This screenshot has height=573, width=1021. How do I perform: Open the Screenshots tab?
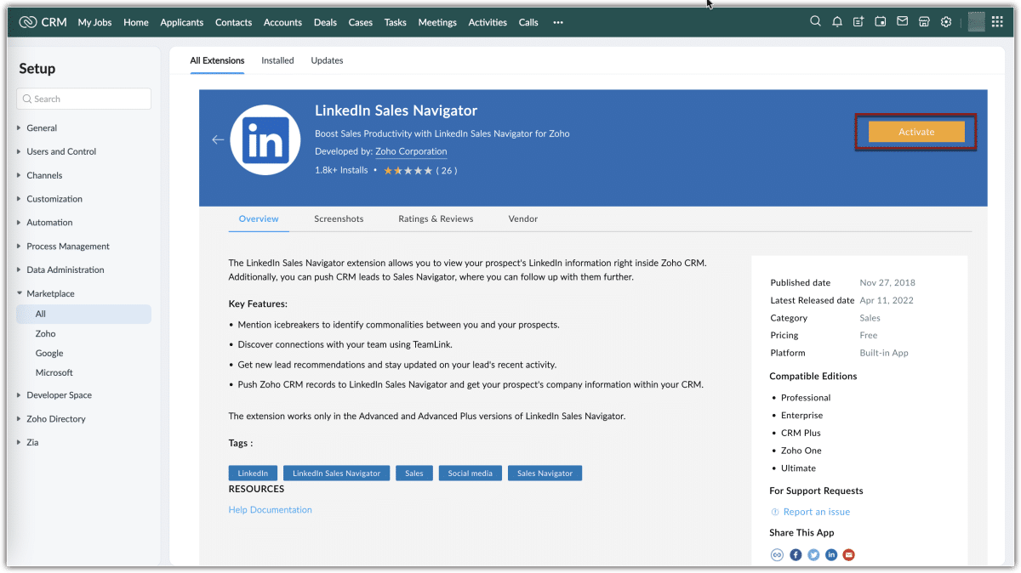[339, 219]
